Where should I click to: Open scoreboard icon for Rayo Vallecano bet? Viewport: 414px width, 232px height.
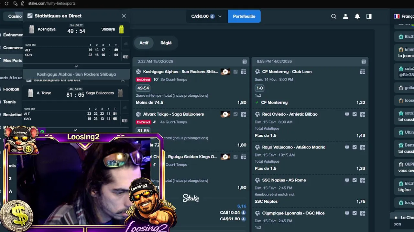coord(363,147)
